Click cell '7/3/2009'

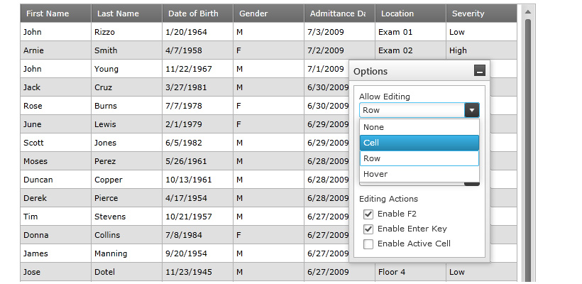click(x=339, y=32)
